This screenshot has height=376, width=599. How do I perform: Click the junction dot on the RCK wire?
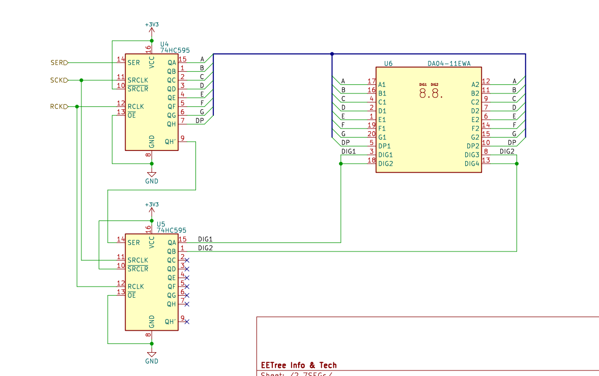click(x=77, y=106)
